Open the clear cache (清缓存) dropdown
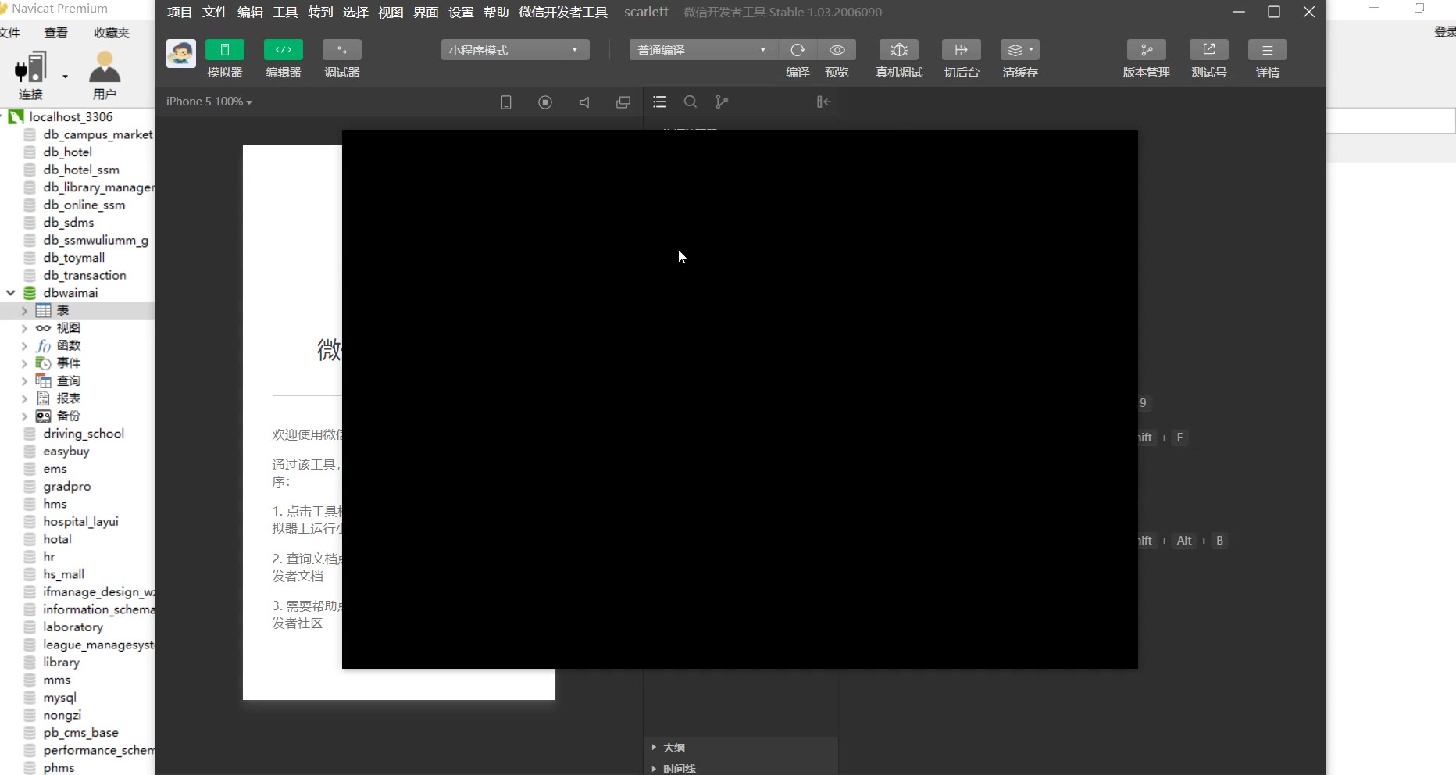The image size is (1456, 775). click(x=1020, y=50)
